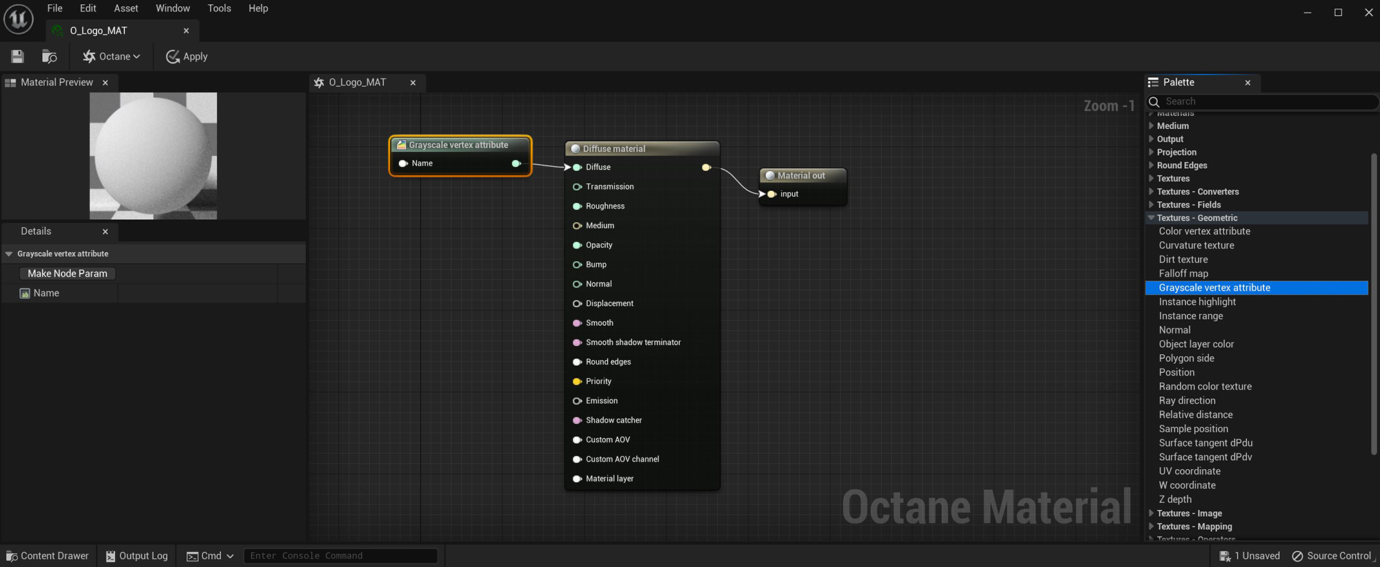The width and height of the screenshot is (1380, 567).
Task: Expand the Textures - Image category
Action: tap(1151, 513)
